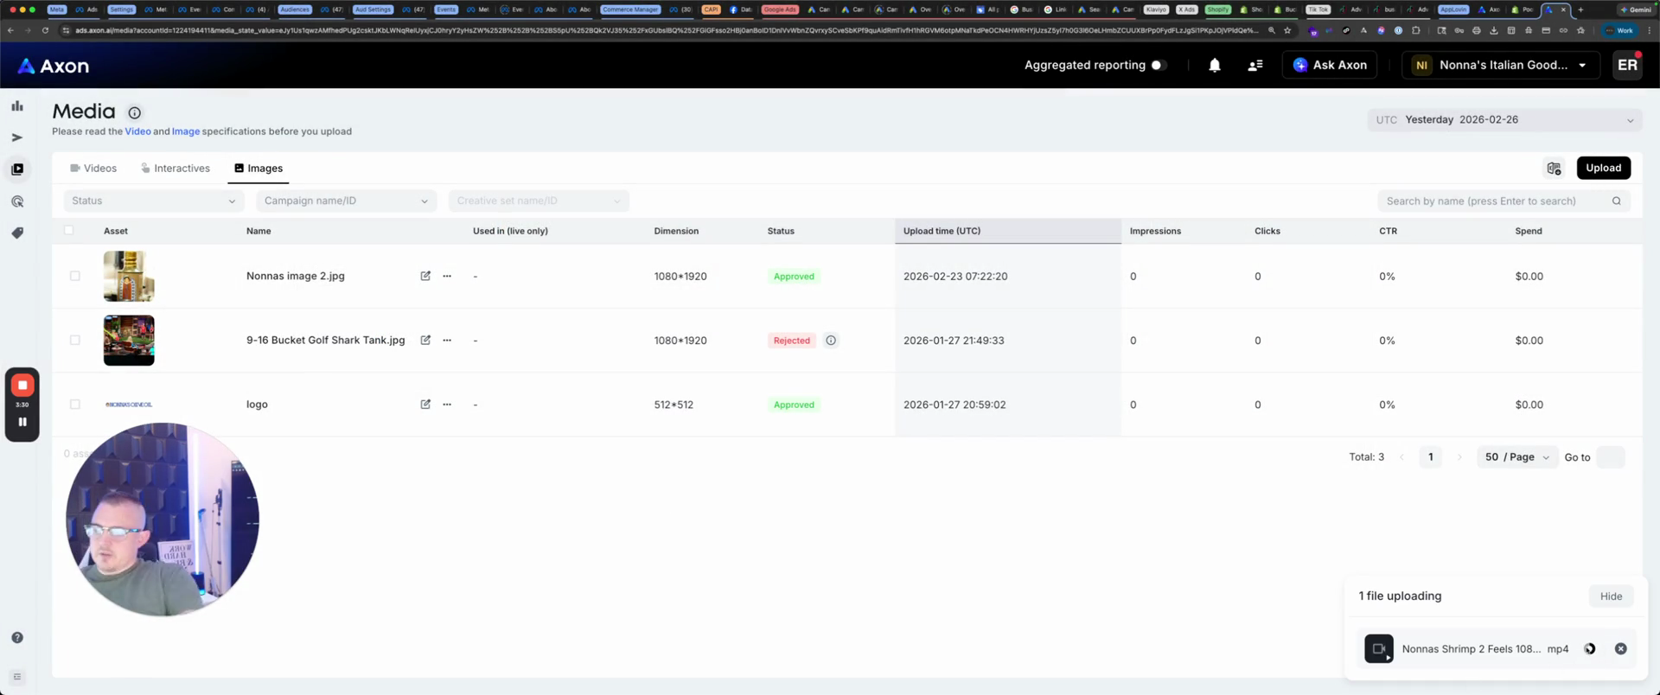Open the rejection info icon for Bucket Golf
The height and width of the screenshot is (695, 1660).
coord(831,341)
